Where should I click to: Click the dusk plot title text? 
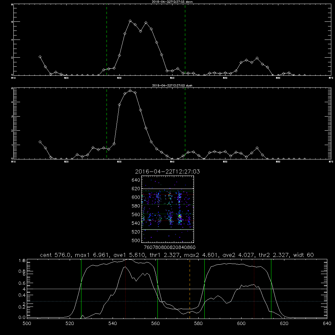(173, 85)
